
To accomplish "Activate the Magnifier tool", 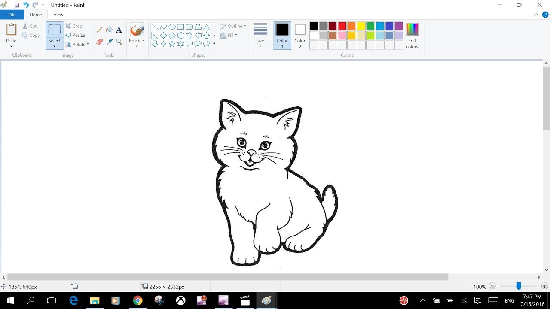I will pyautogui.click(x=119, y=42).
